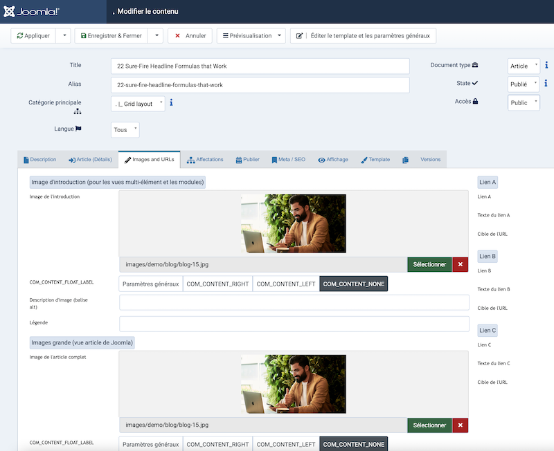Switch to the Template tab
Image resolution: width=554 pixels, height=451 pixels.
tap(375, 160)
